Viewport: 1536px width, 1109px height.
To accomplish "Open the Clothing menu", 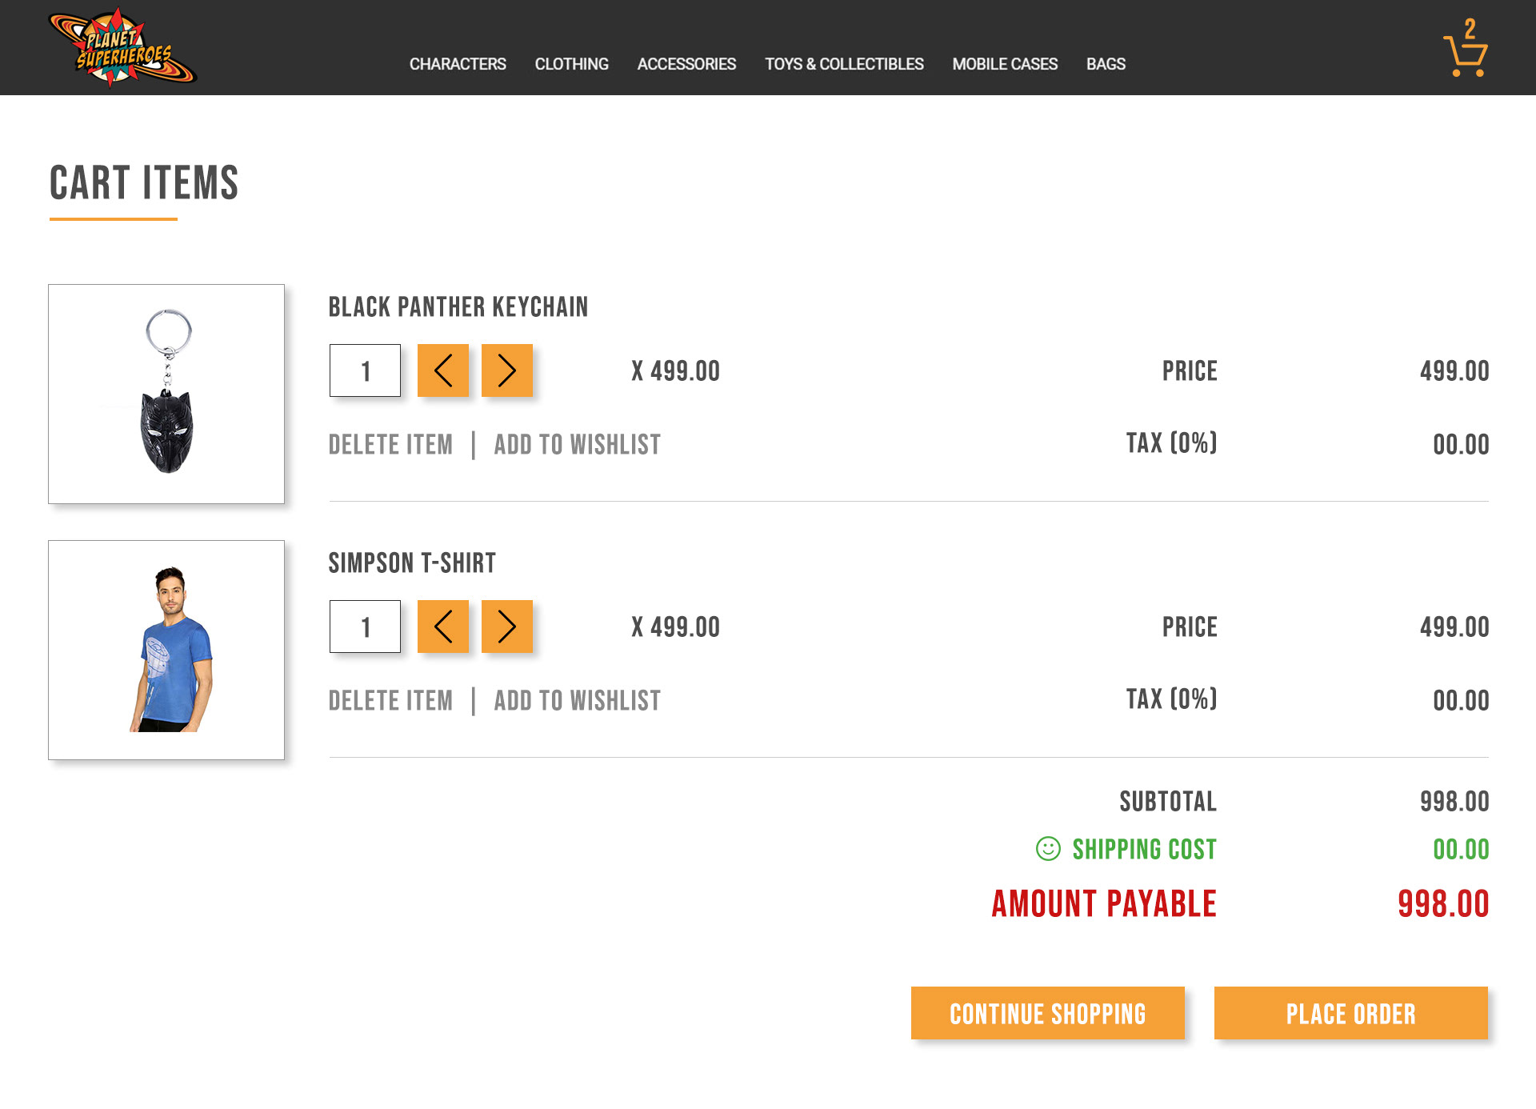I will (571, 64).
